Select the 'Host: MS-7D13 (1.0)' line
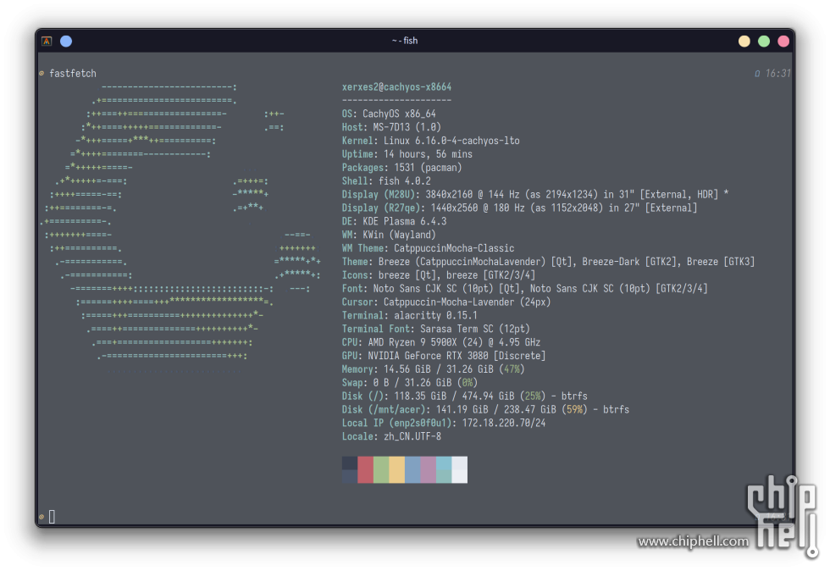The height and width of the screenshot is (571, 830). point(391,127)
